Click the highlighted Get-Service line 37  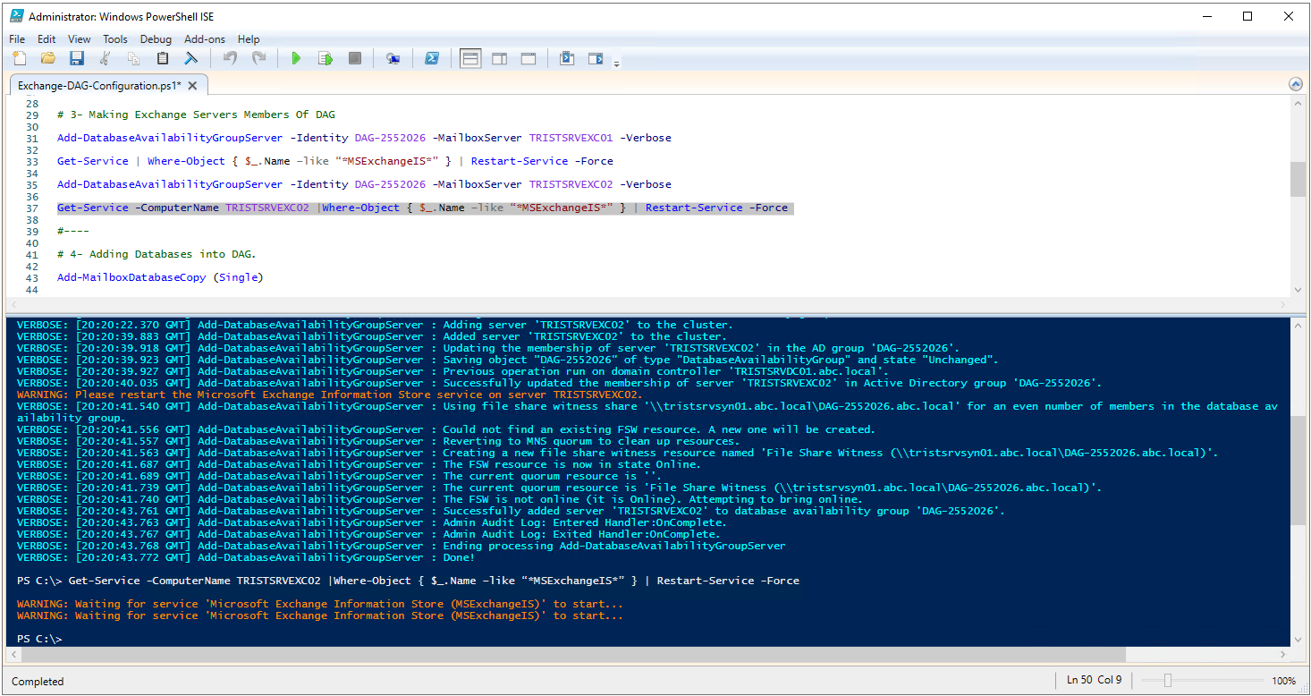coord(423,208)
